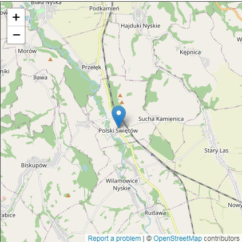Select the blue location marker pin
The width and height of the screenshot is (242, 242).
tap(118, 117)
